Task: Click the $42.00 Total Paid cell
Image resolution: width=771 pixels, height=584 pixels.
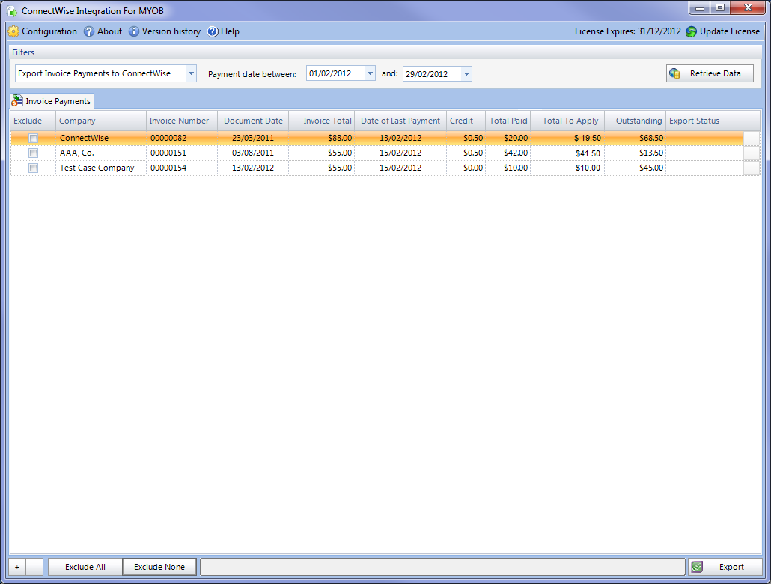Action: coord(508,153)
